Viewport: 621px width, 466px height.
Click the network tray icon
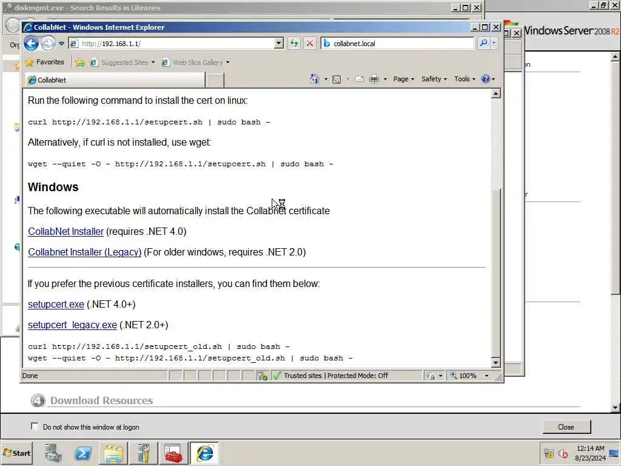548,453
